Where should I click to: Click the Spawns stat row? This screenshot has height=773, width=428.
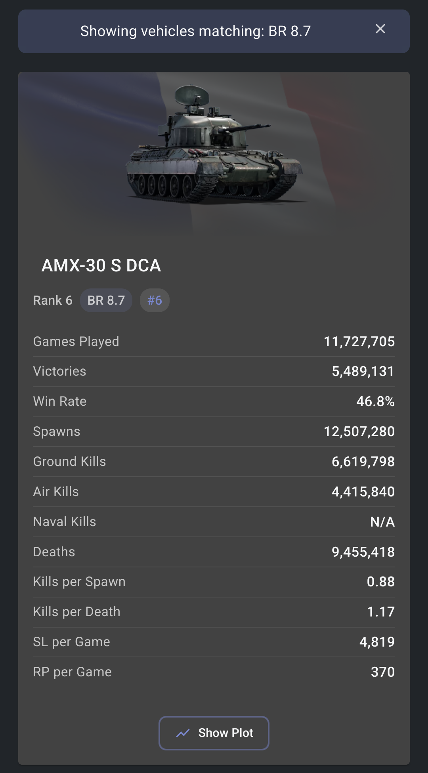[x=214, y=431]
